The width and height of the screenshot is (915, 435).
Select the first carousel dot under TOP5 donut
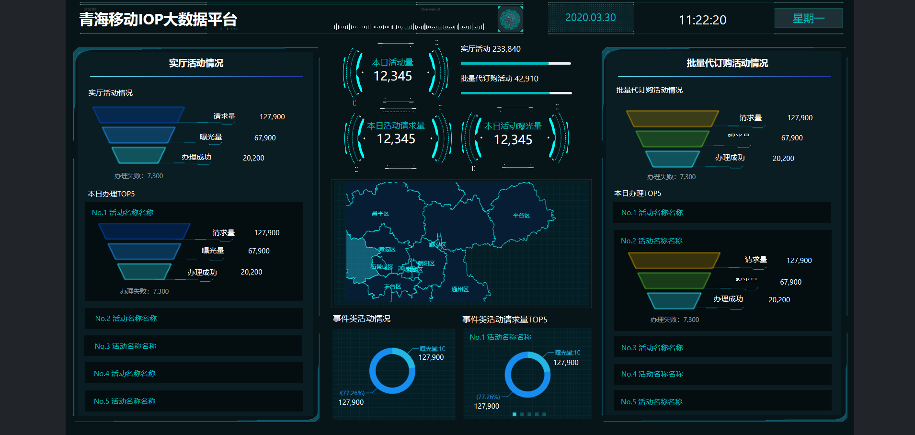(515, 414)
